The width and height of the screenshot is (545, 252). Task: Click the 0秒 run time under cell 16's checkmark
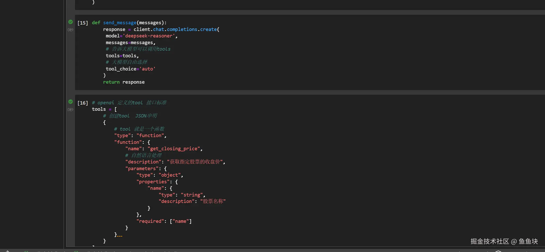point(70,110)
